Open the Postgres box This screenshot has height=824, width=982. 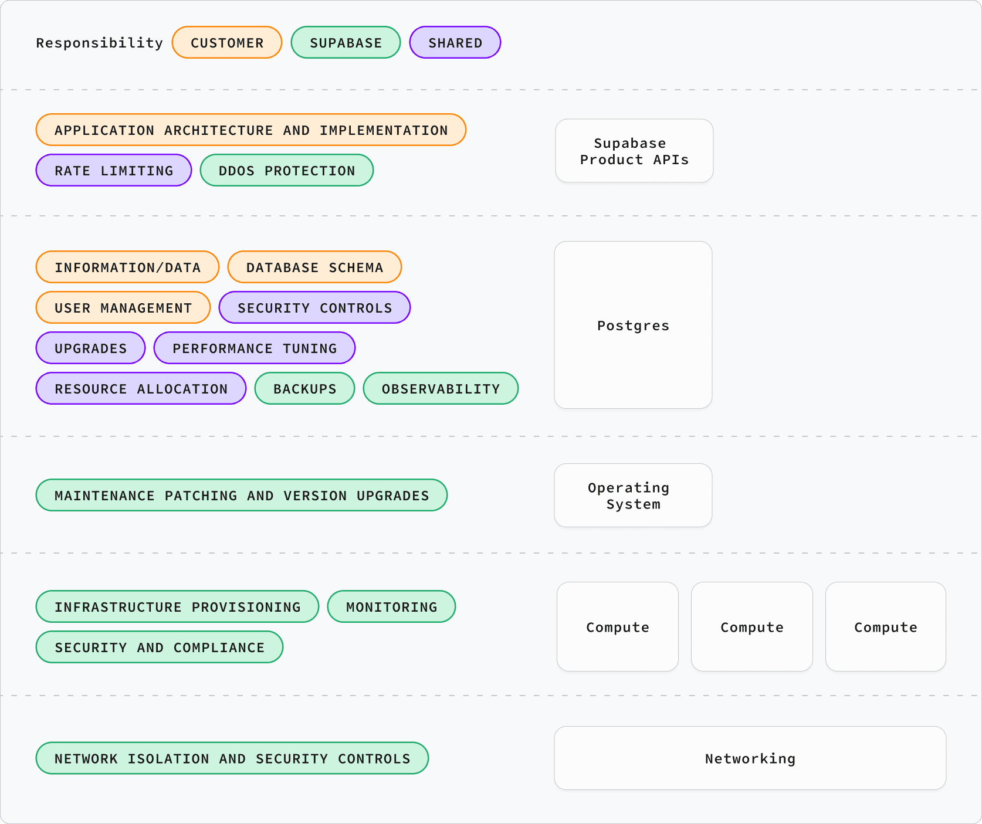click(632, 325)
